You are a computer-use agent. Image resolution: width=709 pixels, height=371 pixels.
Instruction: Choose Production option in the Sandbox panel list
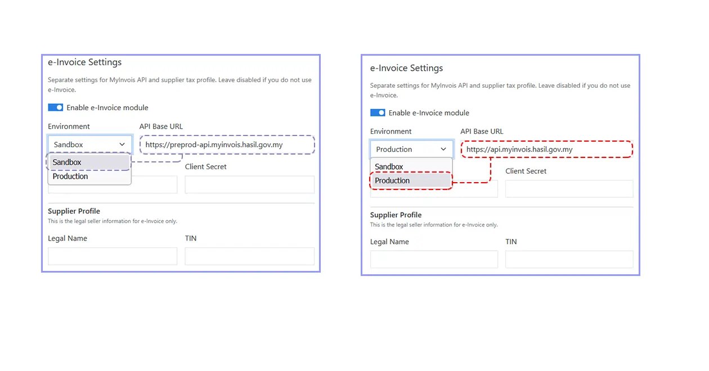click(x=89, y=176)
